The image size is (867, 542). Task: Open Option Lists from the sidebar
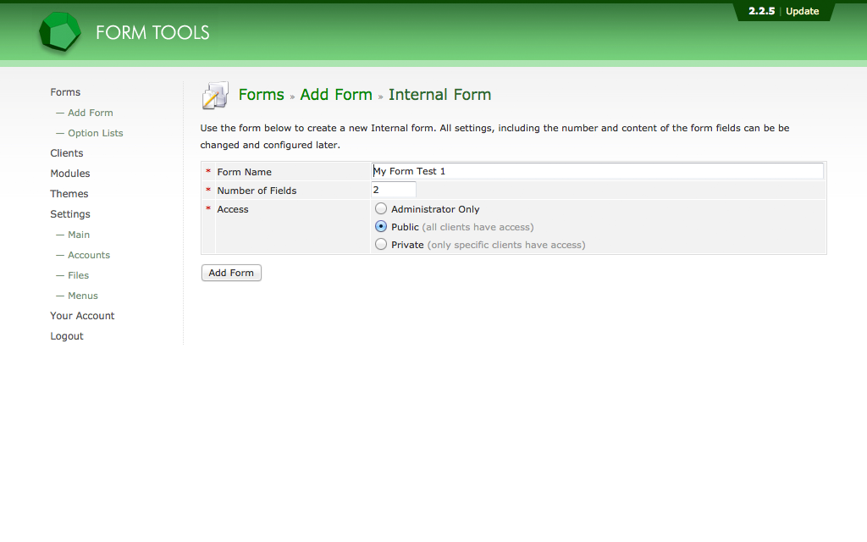pos(96,133)
